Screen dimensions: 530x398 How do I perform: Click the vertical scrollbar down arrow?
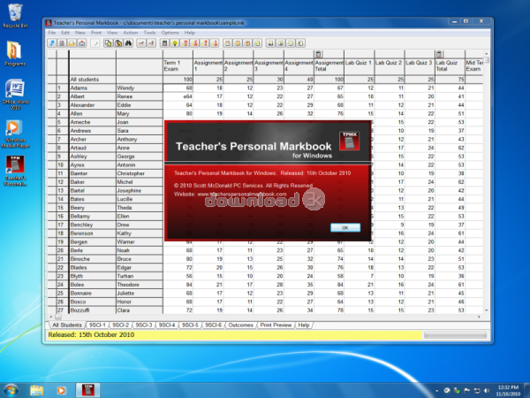[x=487, y=310]
